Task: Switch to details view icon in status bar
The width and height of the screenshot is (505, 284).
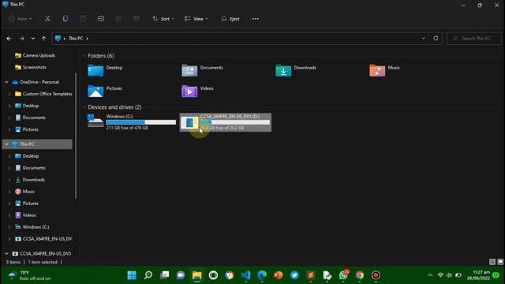Action: click(x=492, y=262)
